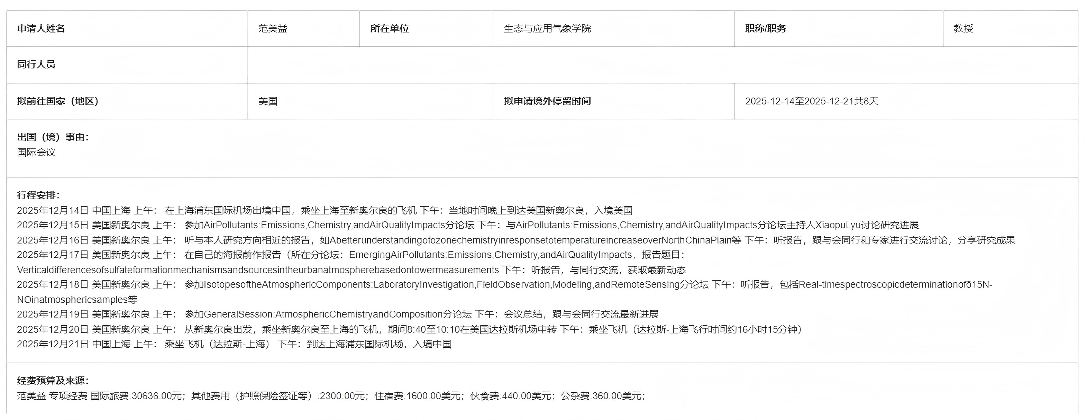Screen dimensions: 1087x420
Task: Click the 2025年12月21日 return itinerary line
Action: pyautogui.click(x=234, y=344)
